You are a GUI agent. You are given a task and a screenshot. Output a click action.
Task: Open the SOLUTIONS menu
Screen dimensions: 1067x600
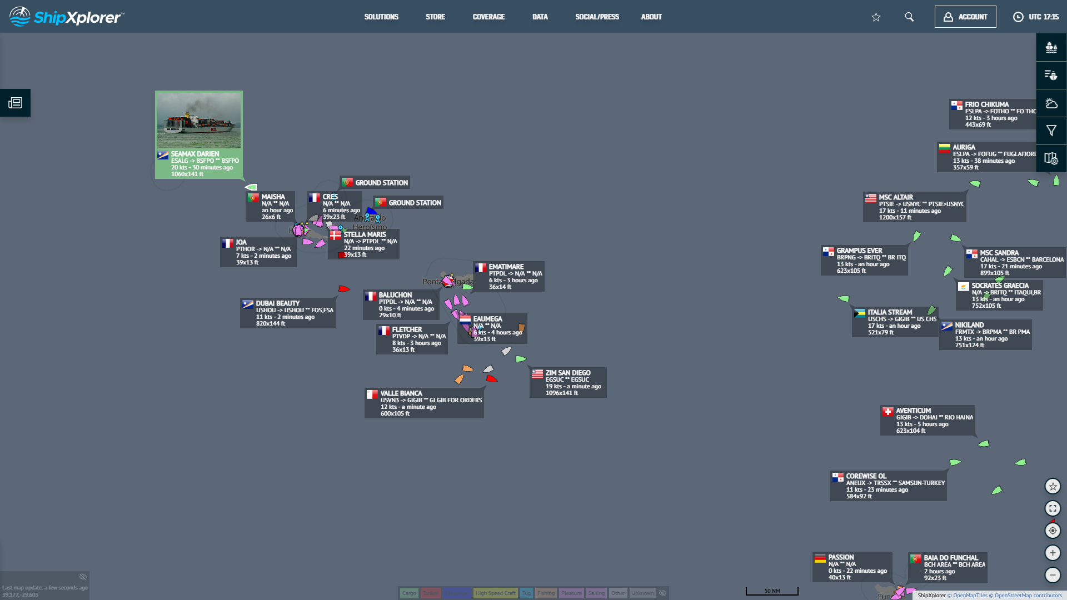pyautogui.click(x=381, y=17)
